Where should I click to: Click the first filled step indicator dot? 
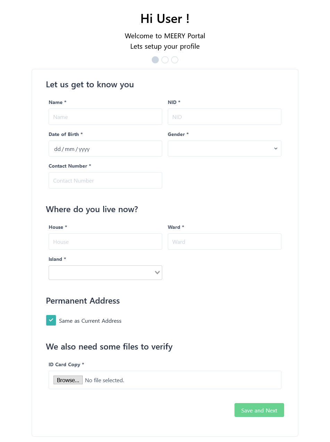pyautogui.click(x=155, y=60)
